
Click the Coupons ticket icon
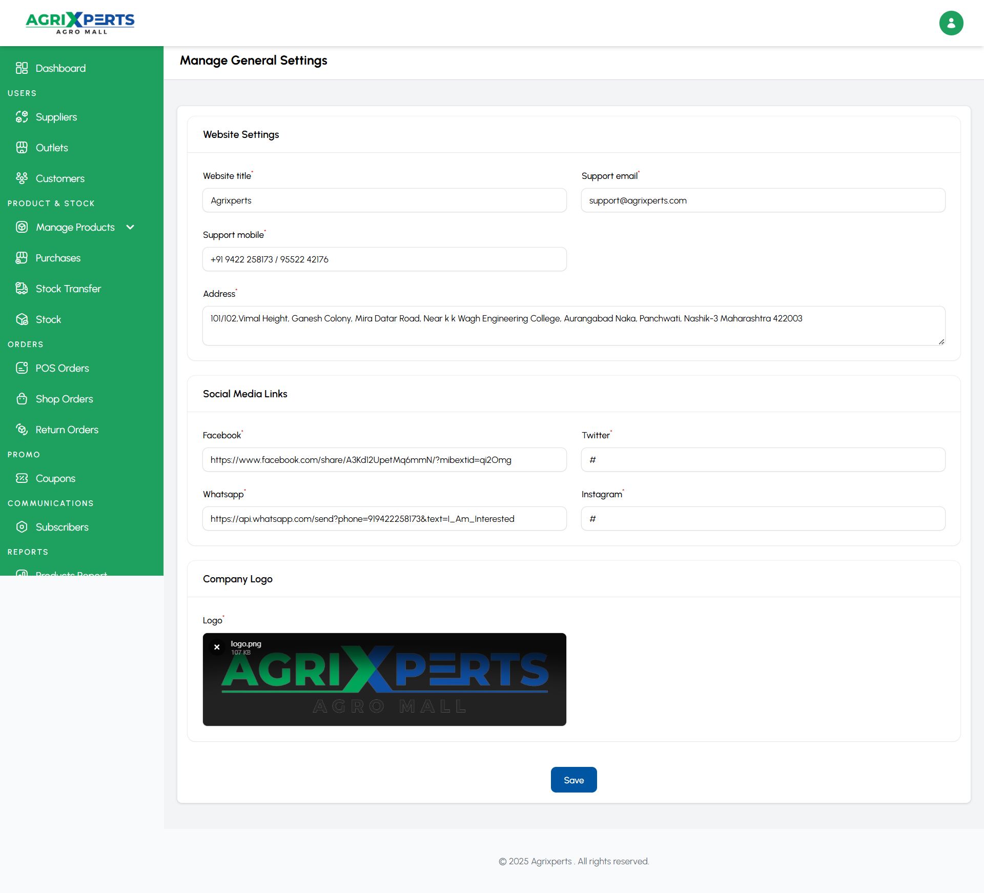point(22,478)
